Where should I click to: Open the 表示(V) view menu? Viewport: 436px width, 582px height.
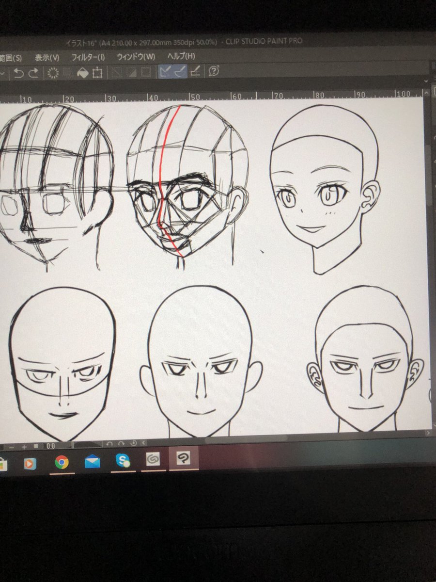(x=47, y=57)
